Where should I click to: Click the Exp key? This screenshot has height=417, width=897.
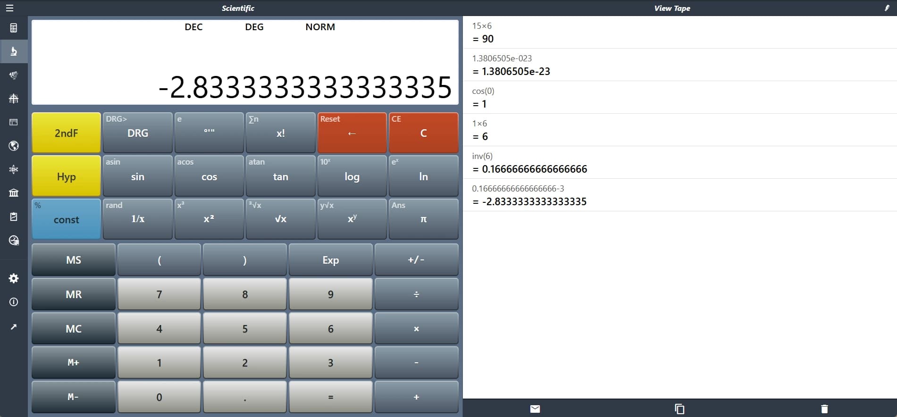[330, 259]
